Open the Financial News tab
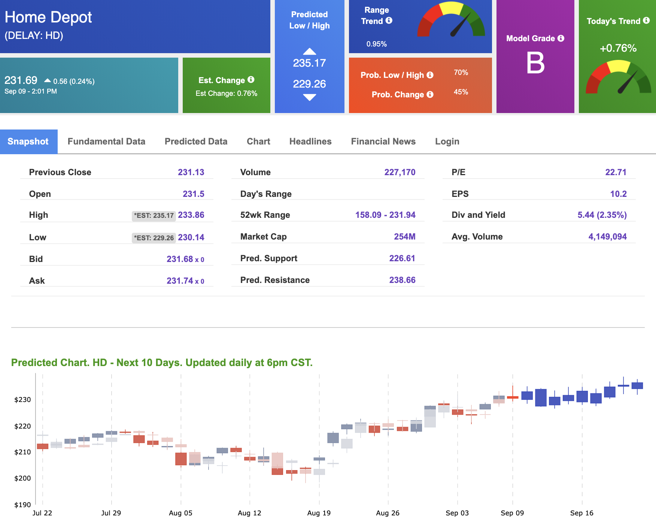Image resolution: width=656 pixels, height=524 pixels. tap(383, 141)
